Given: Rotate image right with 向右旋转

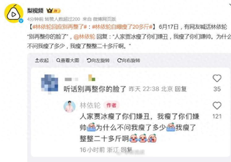Looking at the screenshot, I should pyautogui.click(x=129, y=60).
